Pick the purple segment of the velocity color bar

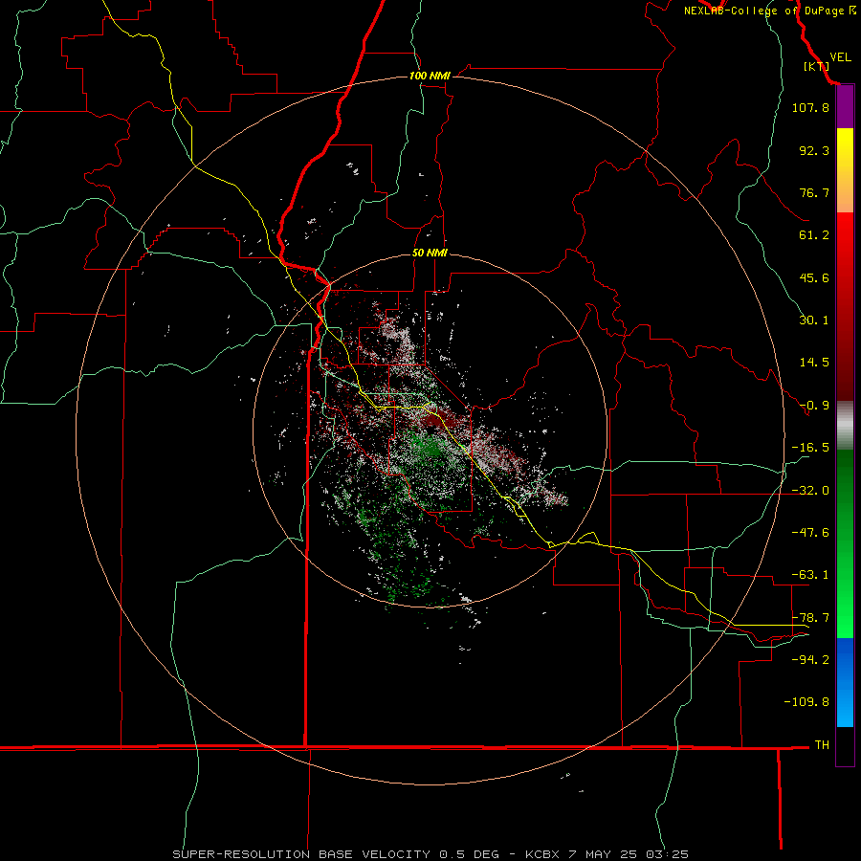click(x=845, y=107)
